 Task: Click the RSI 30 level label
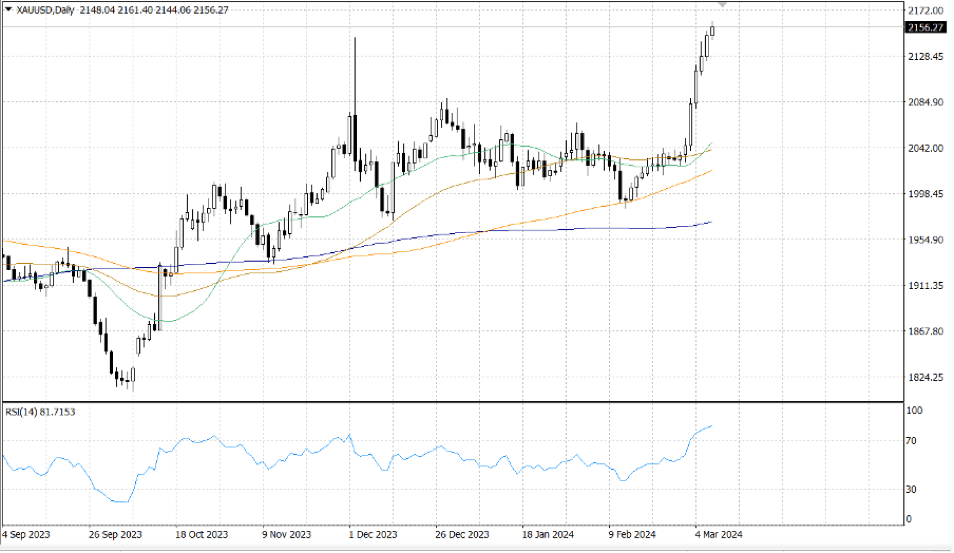click(911, 489)
